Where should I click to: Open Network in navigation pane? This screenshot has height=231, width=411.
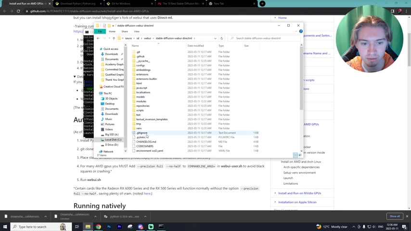point(108,152)
